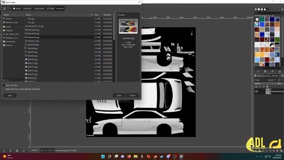Show hidden system tray icons chevron
This screenshot has width=284, height=160.
(257, 156)
